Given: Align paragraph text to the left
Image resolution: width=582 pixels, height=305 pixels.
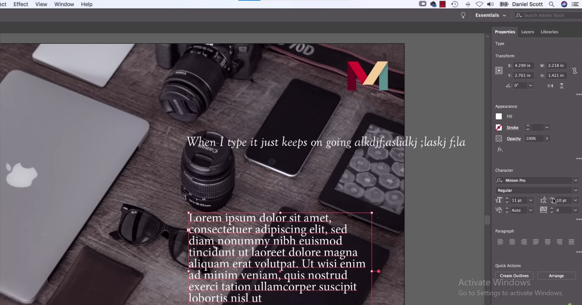Looking at the screenshot, I should click(x=500, y=242).
